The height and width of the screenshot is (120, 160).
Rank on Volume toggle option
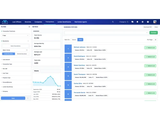[74, 40]
